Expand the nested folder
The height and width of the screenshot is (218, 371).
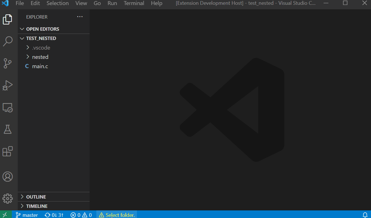point(40,57)
